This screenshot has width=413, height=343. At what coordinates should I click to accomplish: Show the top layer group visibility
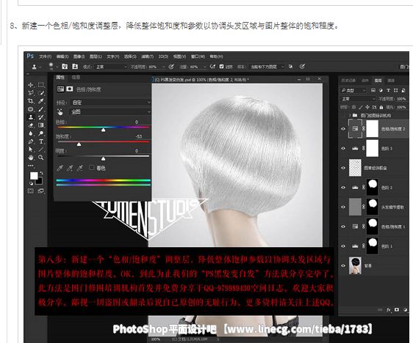[x=343, y=115]
